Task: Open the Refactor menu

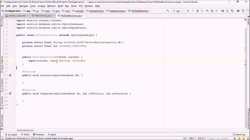Action: (52, 6)
